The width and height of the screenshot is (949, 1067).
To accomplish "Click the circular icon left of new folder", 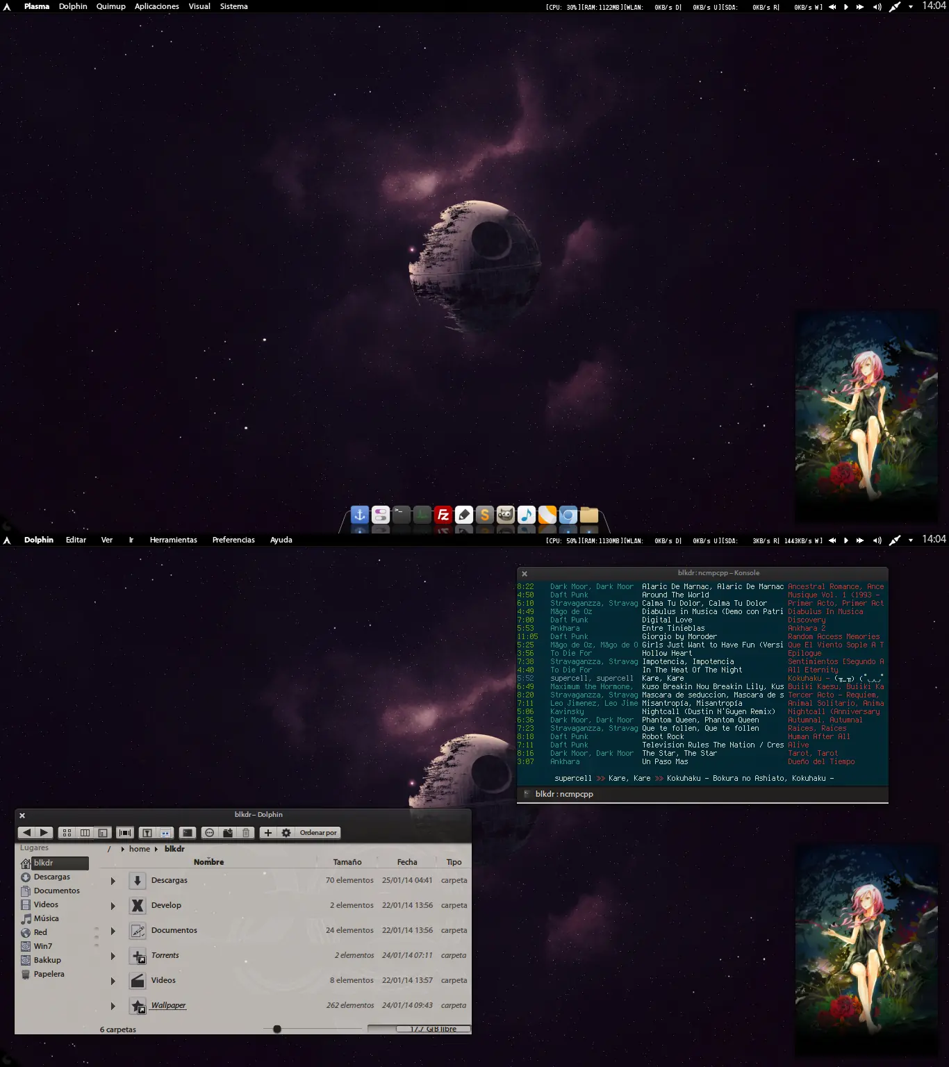I will click(x=209, y=832).
